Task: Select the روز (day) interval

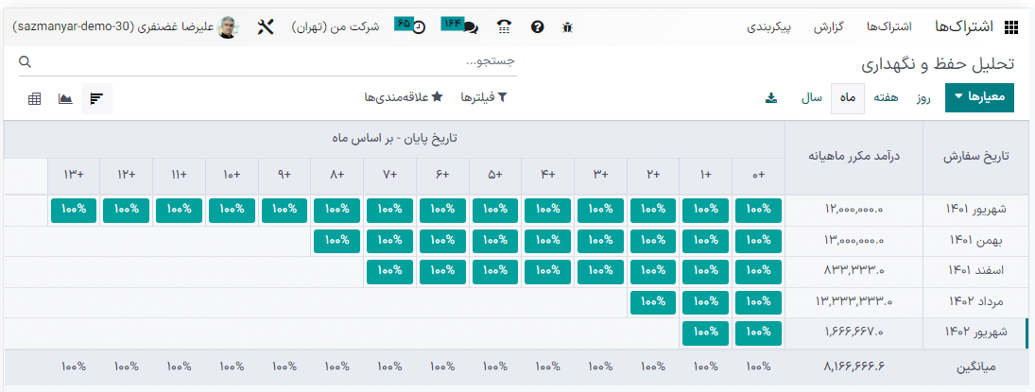Action: pyautogui.click(x=923, y=97)
